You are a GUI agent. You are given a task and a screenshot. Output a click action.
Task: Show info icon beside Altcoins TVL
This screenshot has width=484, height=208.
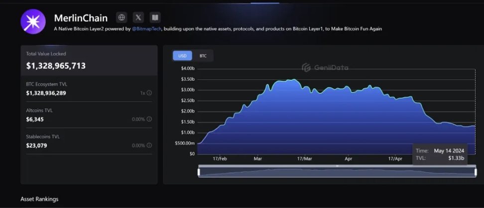click(x=149, y=119)
